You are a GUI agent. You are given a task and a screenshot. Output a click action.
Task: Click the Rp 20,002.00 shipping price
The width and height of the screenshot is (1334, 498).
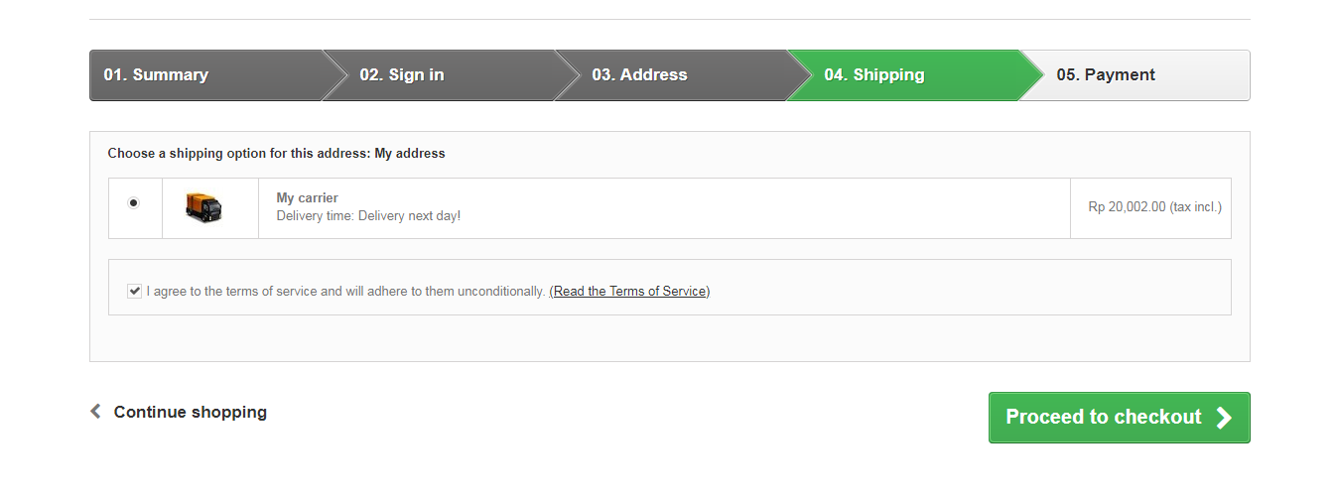(1127, 207)
